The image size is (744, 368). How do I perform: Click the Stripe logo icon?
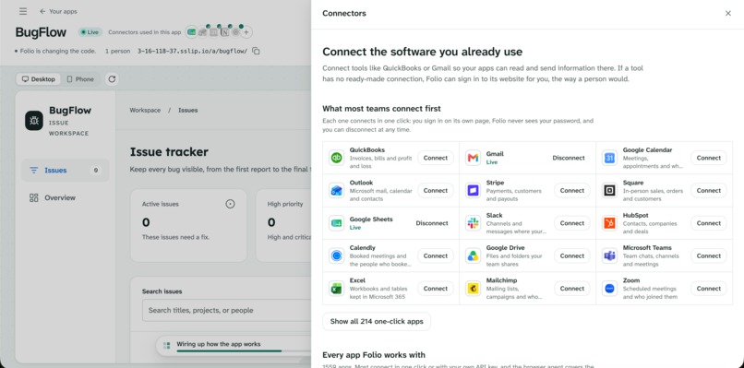click(x=473, y=191)
